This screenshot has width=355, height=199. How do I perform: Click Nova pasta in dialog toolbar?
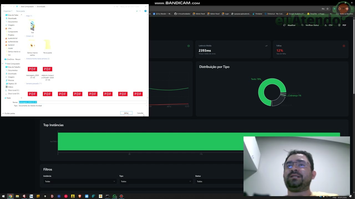click(21, 11)
